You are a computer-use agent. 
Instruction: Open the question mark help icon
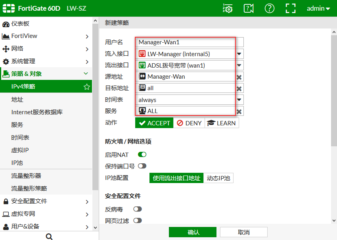[x=270, y=8]
